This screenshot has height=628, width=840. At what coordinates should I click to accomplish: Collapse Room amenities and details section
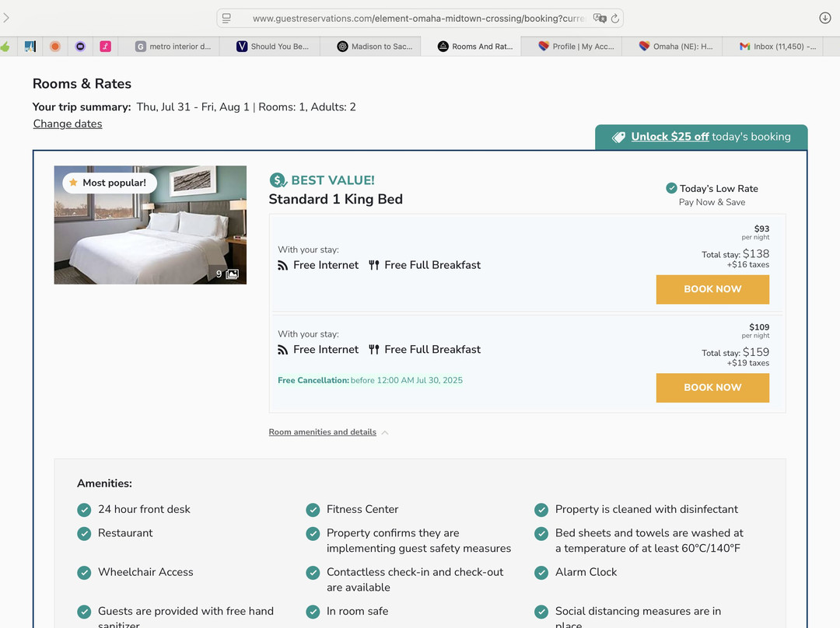coord(328,432)
